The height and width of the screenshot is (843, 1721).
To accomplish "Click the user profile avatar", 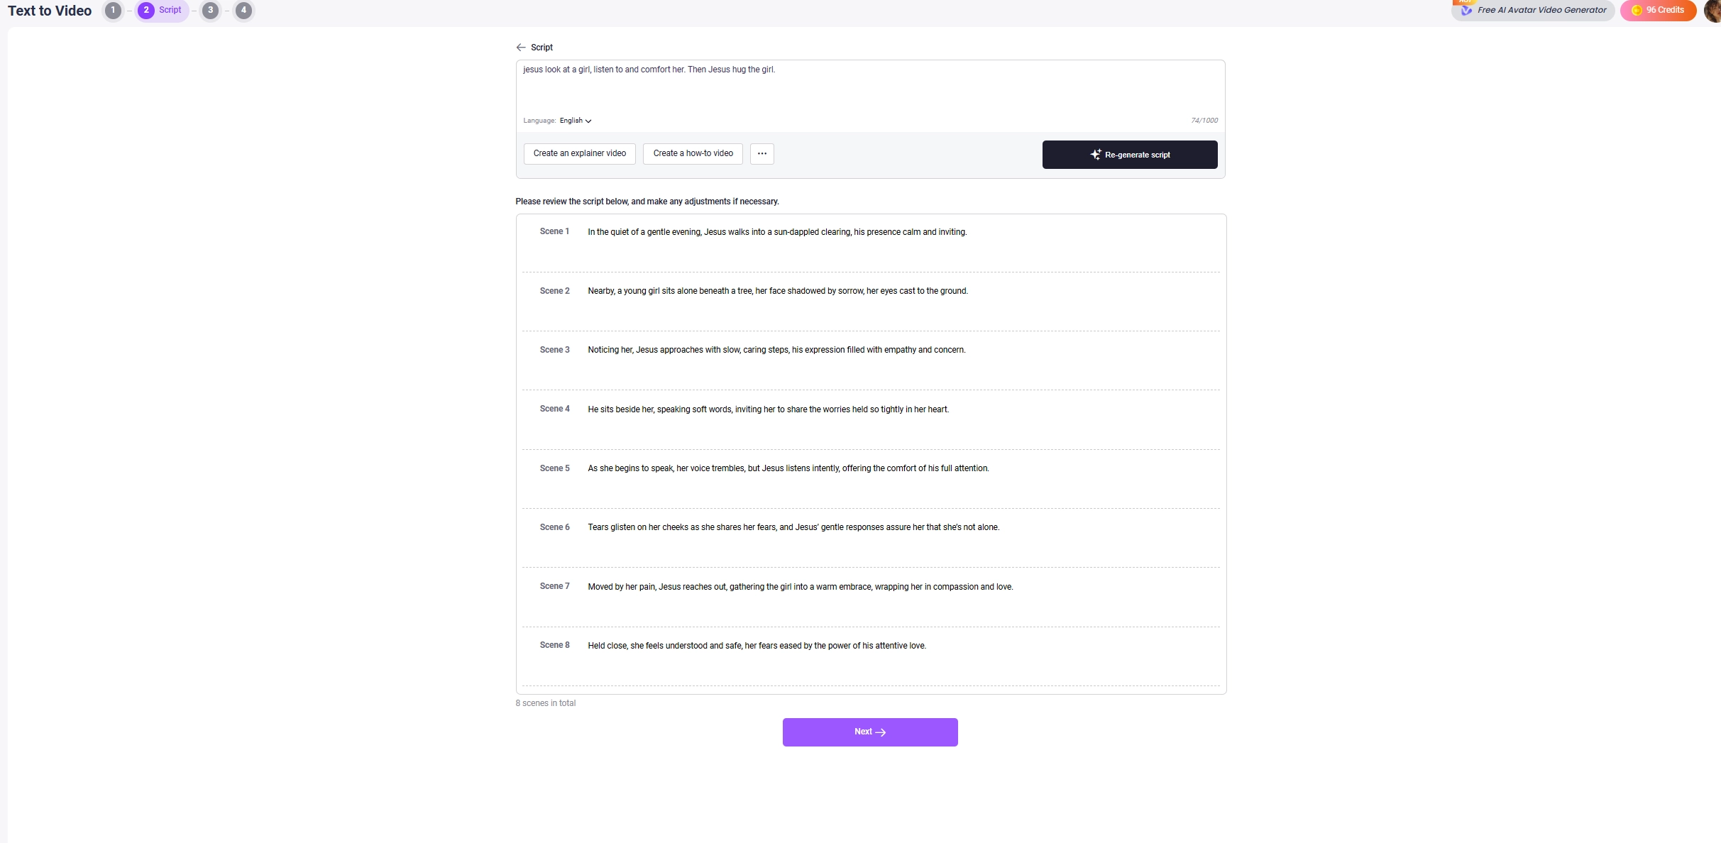I will click(1712, 10).
